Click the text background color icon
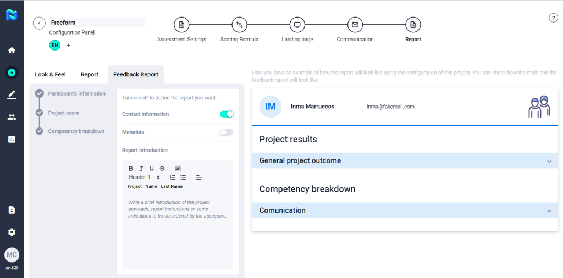 pyautogui.click(x=178, y=169)
